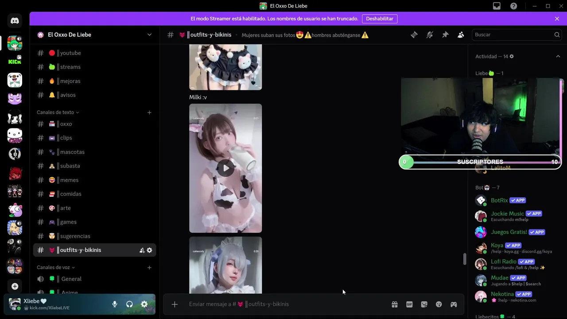Add a new server

[15, 286]
